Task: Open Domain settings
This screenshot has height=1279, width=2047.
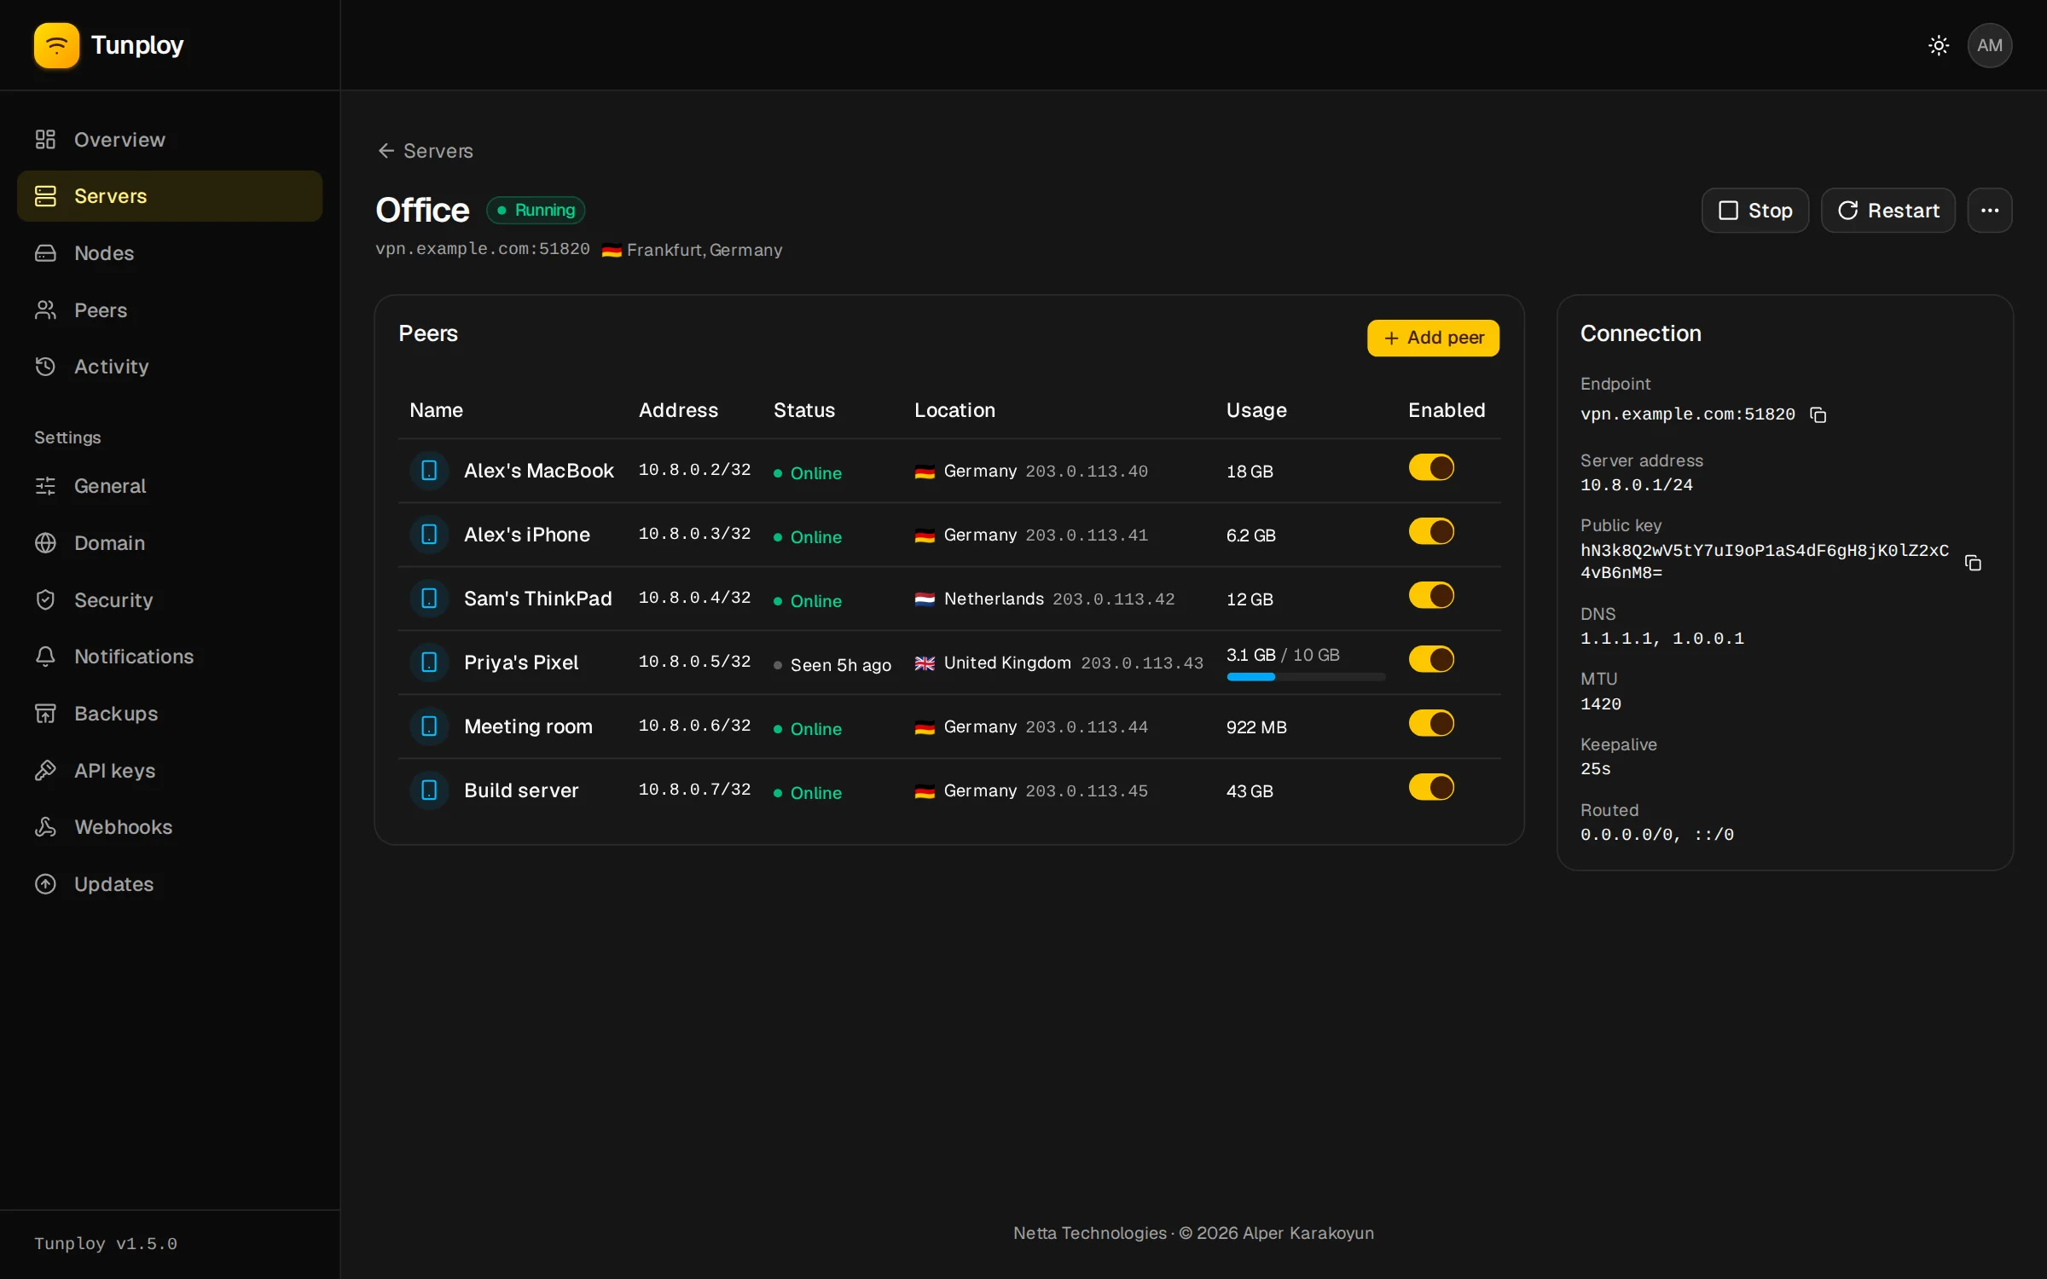Action: tap(170, 543)
